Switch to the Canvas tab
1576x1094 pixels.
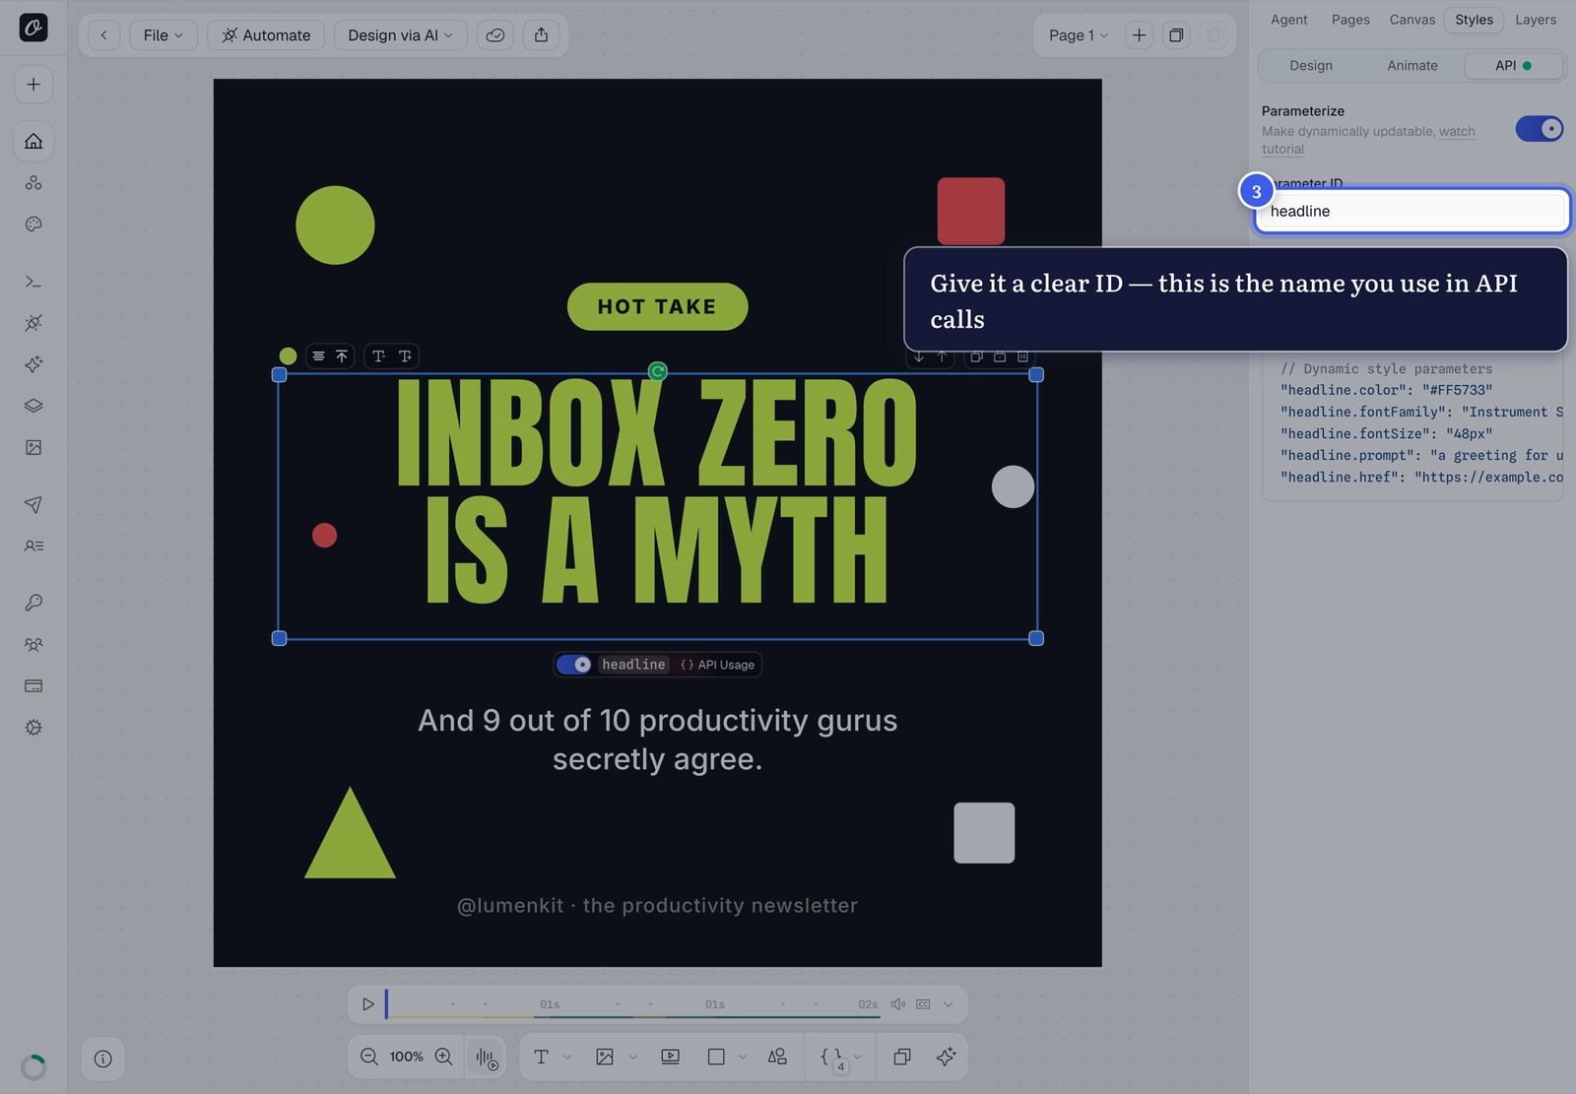click(1412, 20)
